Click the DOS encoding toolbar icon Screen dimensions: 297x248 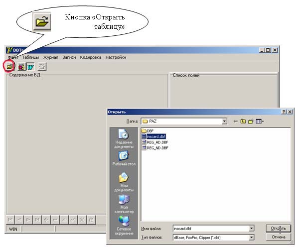click(x=21, y=67)
